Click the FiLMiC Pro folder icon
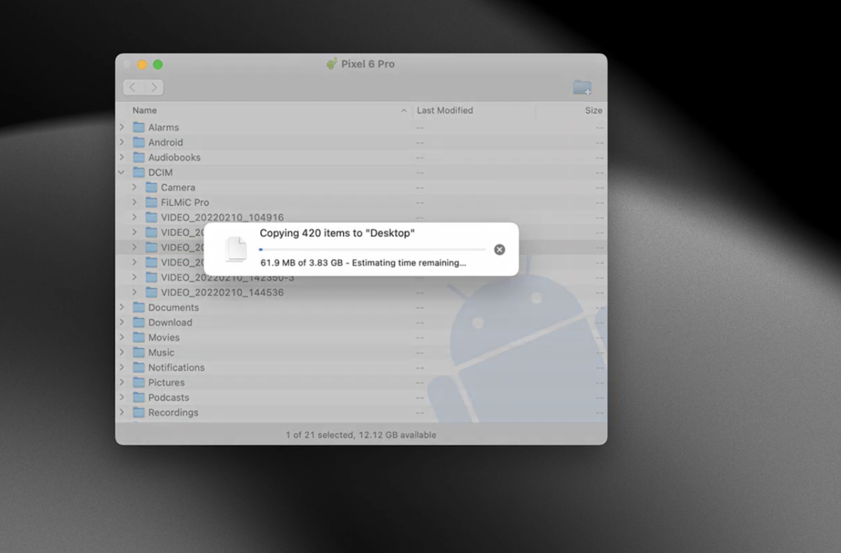 coord(151,203)
